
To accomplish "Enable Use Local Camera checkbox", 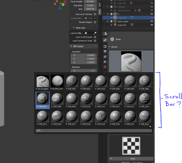I will pyautogui.click(x=95, y=14).
